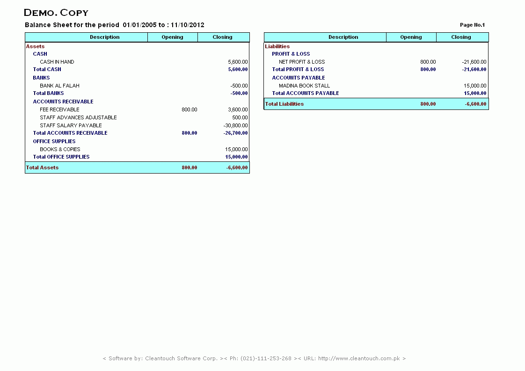Click the BANK AL FALAH entry

tap(59, 86)
